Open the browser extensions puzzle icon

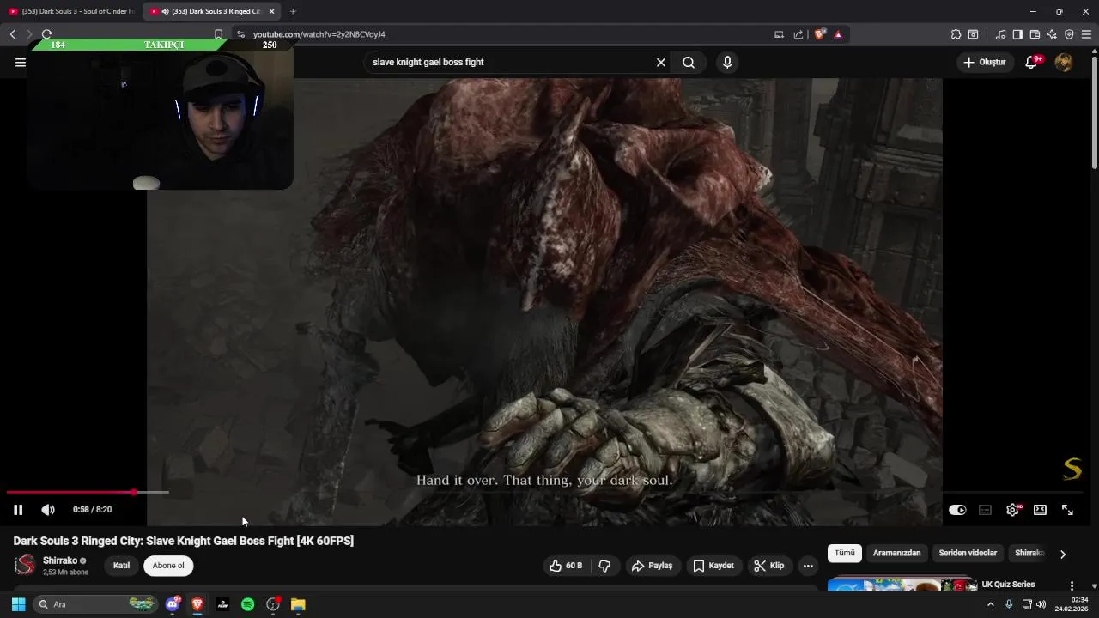pos(956,34)
